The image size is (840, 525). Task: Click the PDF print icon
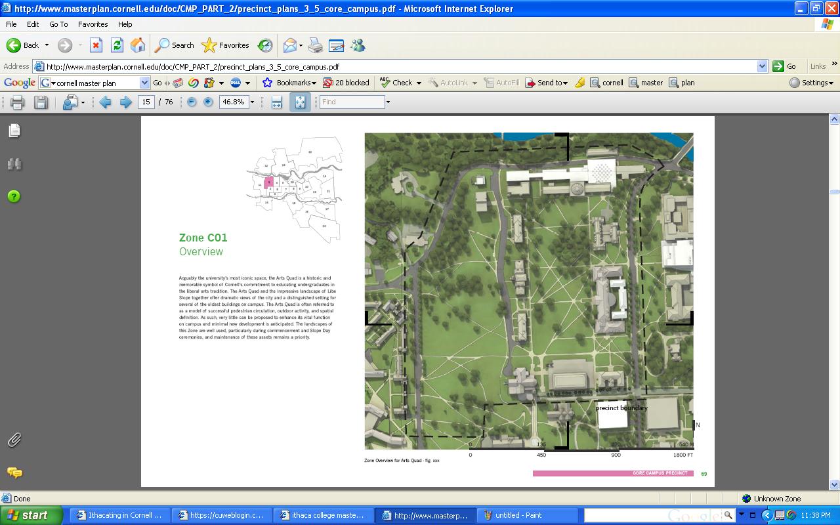(17, 102)
